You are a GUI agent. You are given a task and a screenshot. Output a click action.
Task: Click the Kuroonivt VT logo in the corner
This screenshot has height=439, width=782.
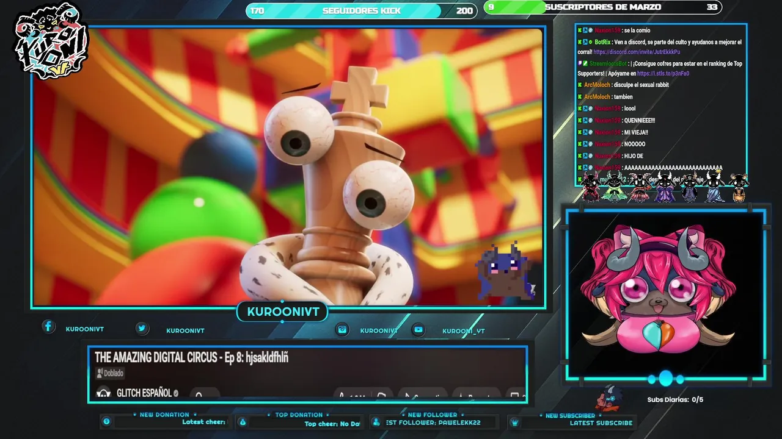click(52, 41)
